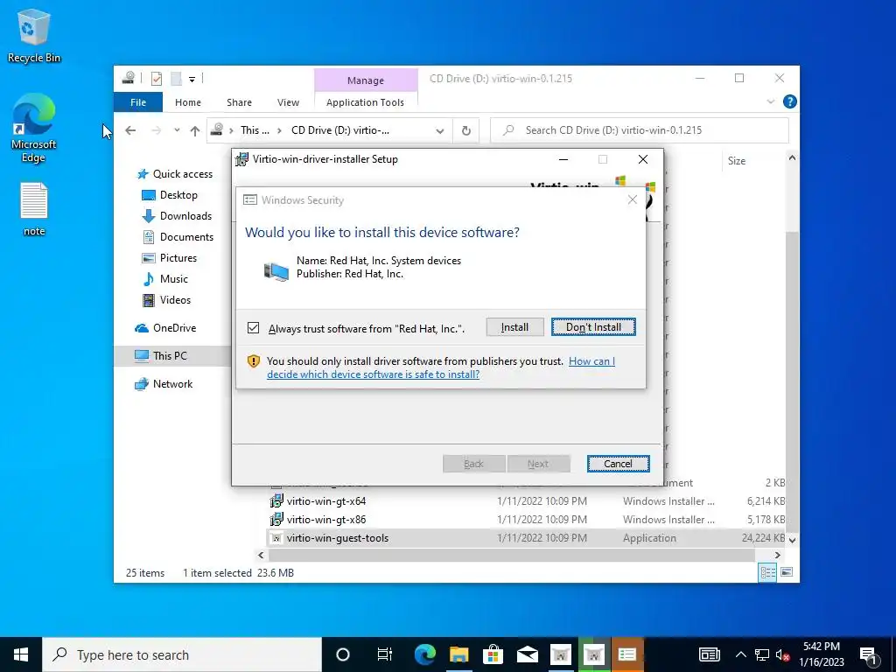This screenshot has width=896, height=672.
Task: Open Music in navigation pane
Action: tap(164, 279)
